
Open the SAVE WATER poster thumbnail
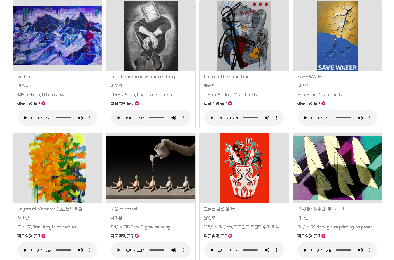pyautogui.click(x=337, y=36)
